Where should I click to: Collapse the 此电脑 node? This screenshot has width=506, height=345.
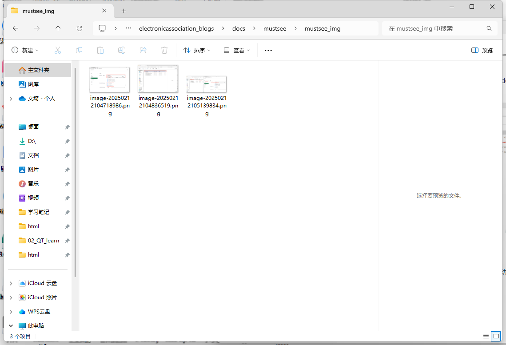point(11,325)
